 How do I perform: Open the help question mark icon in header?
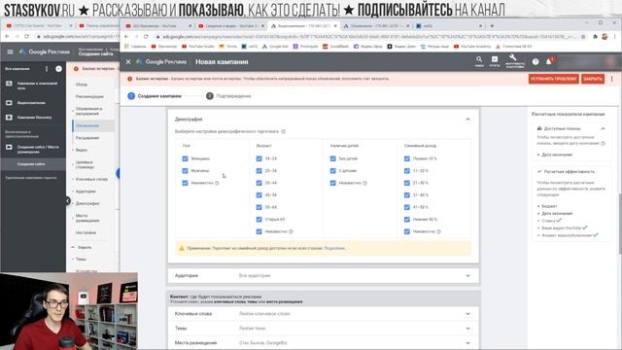(536, 61)
